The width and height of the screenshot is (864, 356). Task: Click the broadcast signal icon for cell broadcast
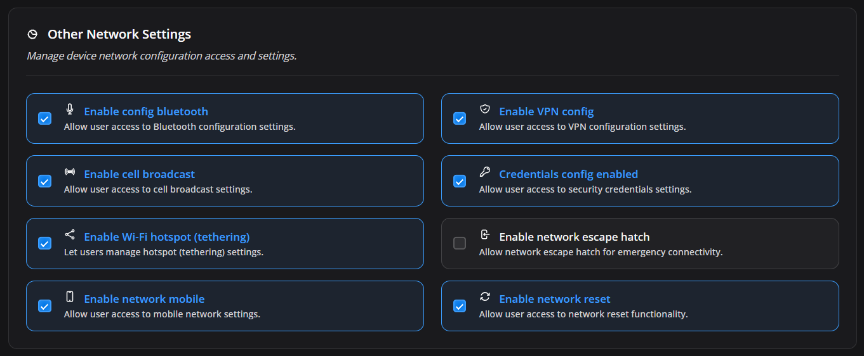coord(70,172)
